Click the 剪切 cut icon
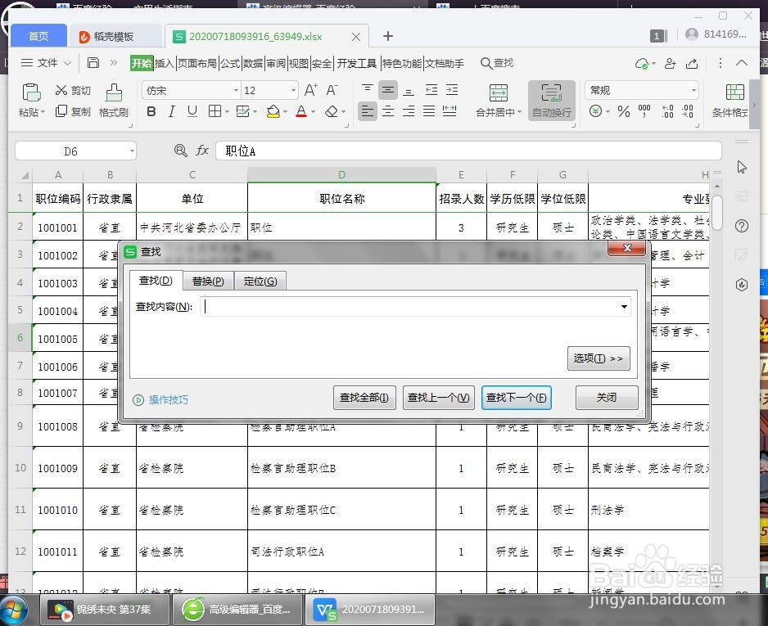The image size is (768, 626). (x=74, y=90)
